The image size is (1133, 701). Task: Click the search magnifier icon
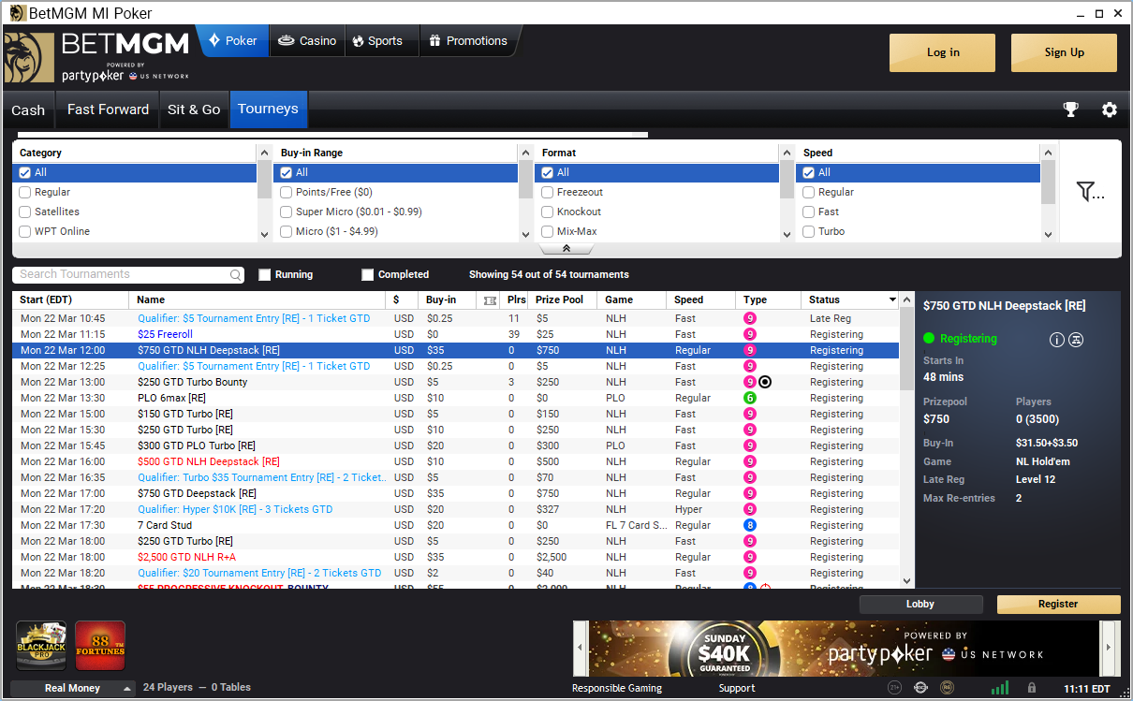coord(236,275)
